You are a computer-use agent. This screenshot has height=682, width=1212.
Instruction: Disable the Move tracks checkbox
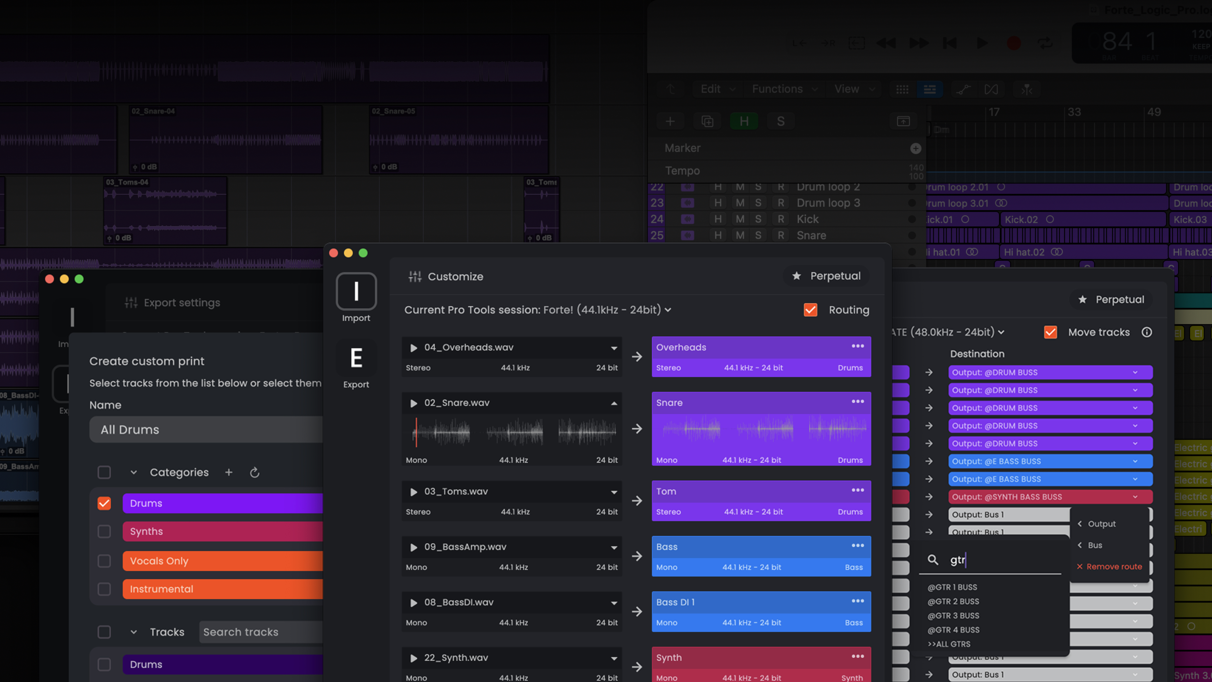(1050, 332)
